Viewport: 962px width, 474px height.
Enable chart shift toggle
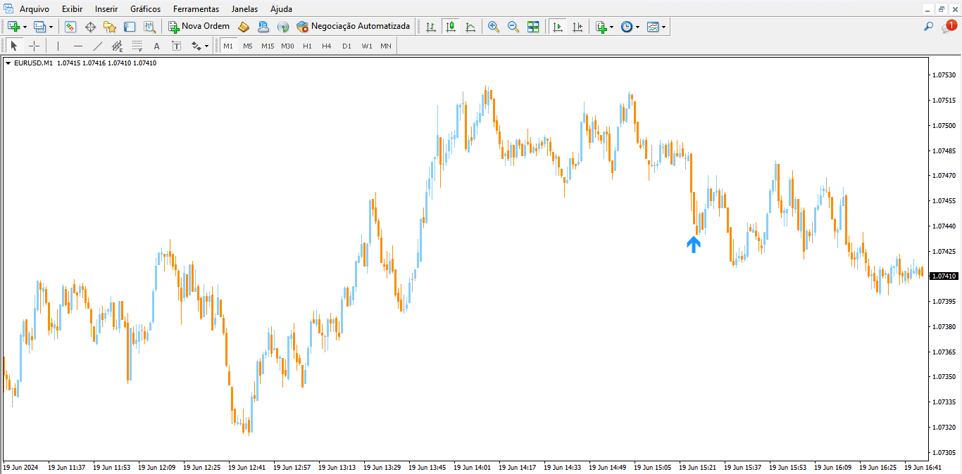point(577,27)
